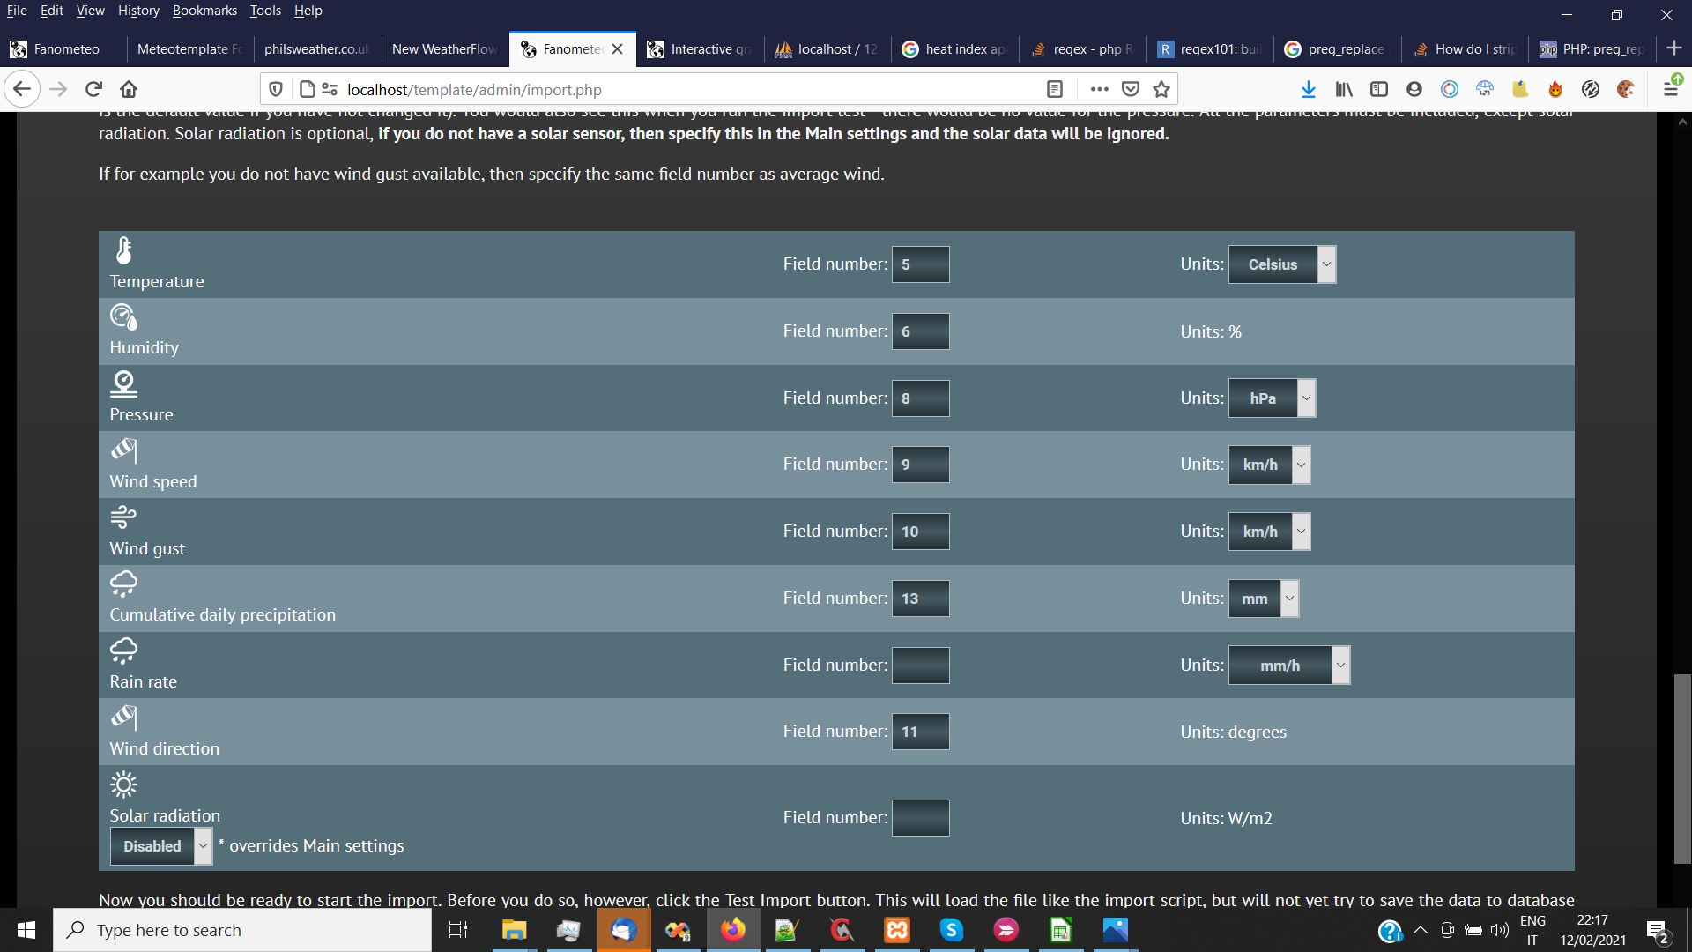The width and height of the screenshot is (1692, 952).
Task: Switch to the Meteotemplate tab
Action: point(189,49)
